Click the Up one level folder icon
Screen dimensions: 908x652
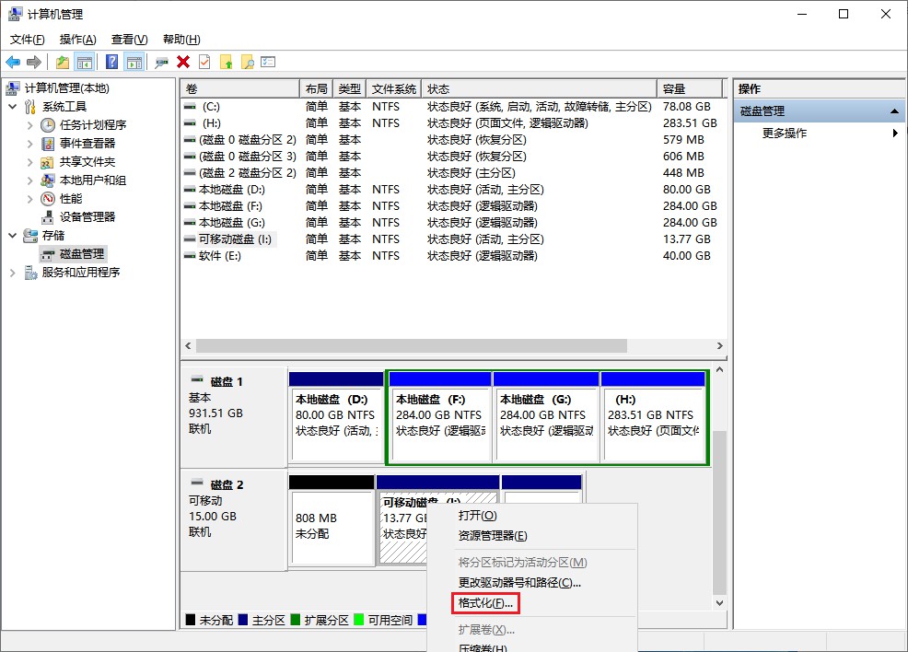click(x=63, y=62)
